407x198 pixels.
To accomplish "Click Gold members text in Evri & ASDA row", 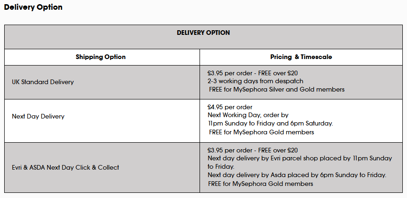I will pyautogui.click(x=262, y=184).
